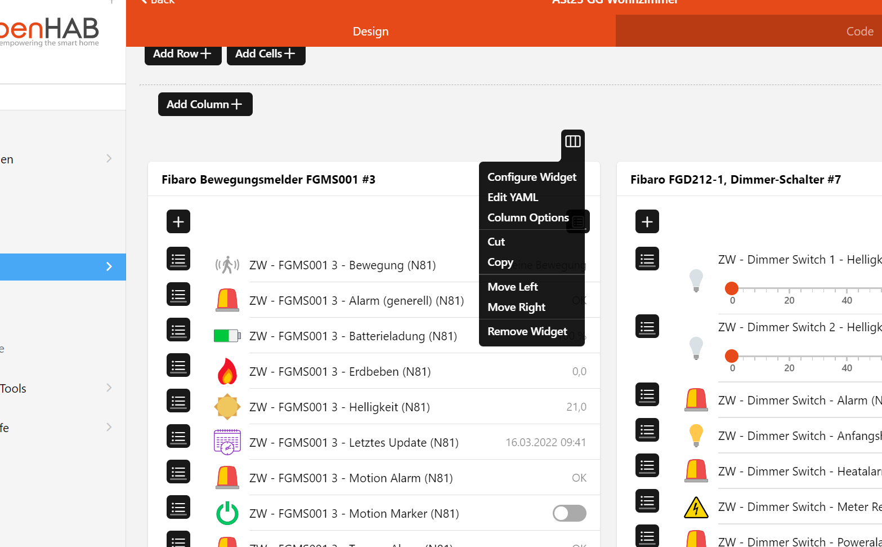Expand the sidebar entry ending in 'en'
This screenshot has height=547, width=882.
tap(109, 159)
